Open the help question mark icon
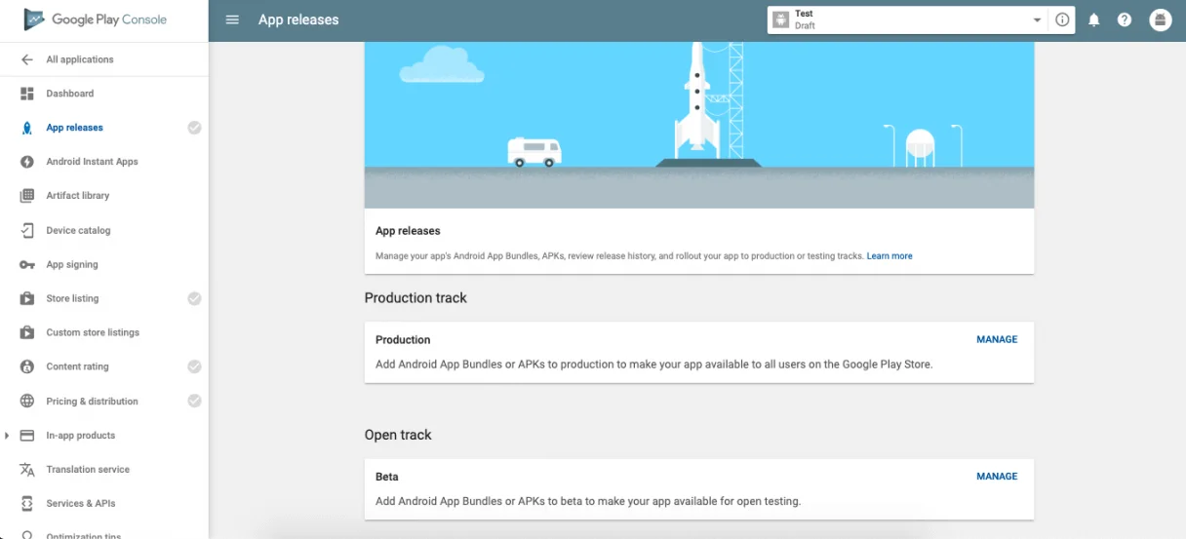Viewport: 1186px width, 539px height. [x=1125, y=19]
